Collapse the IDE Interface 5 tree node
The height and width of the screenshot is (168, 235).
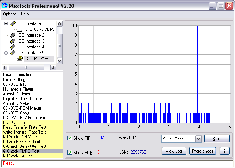pos(6,53)
